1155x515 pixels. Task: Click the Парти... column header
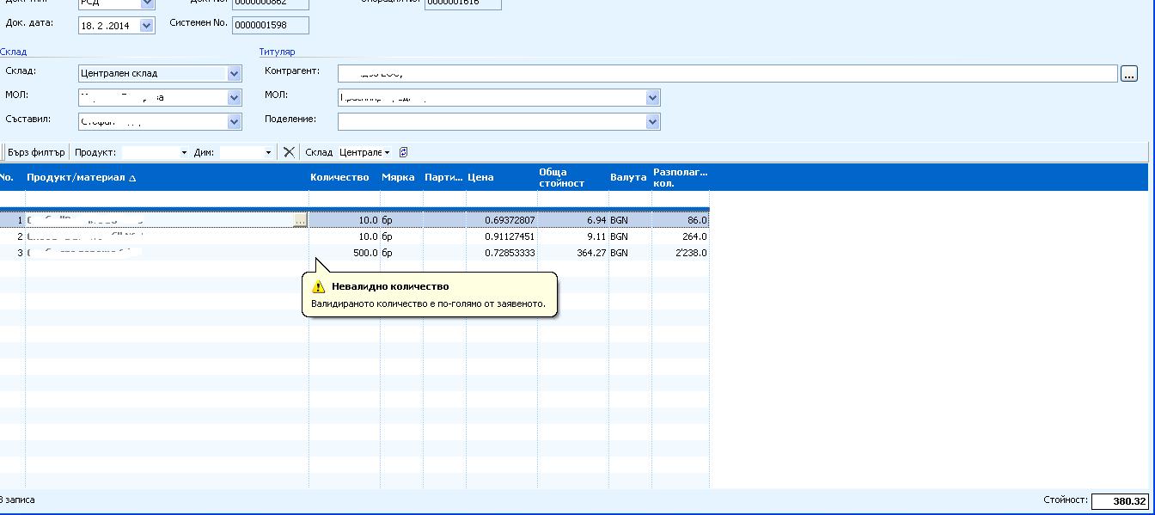coord(444,177)
